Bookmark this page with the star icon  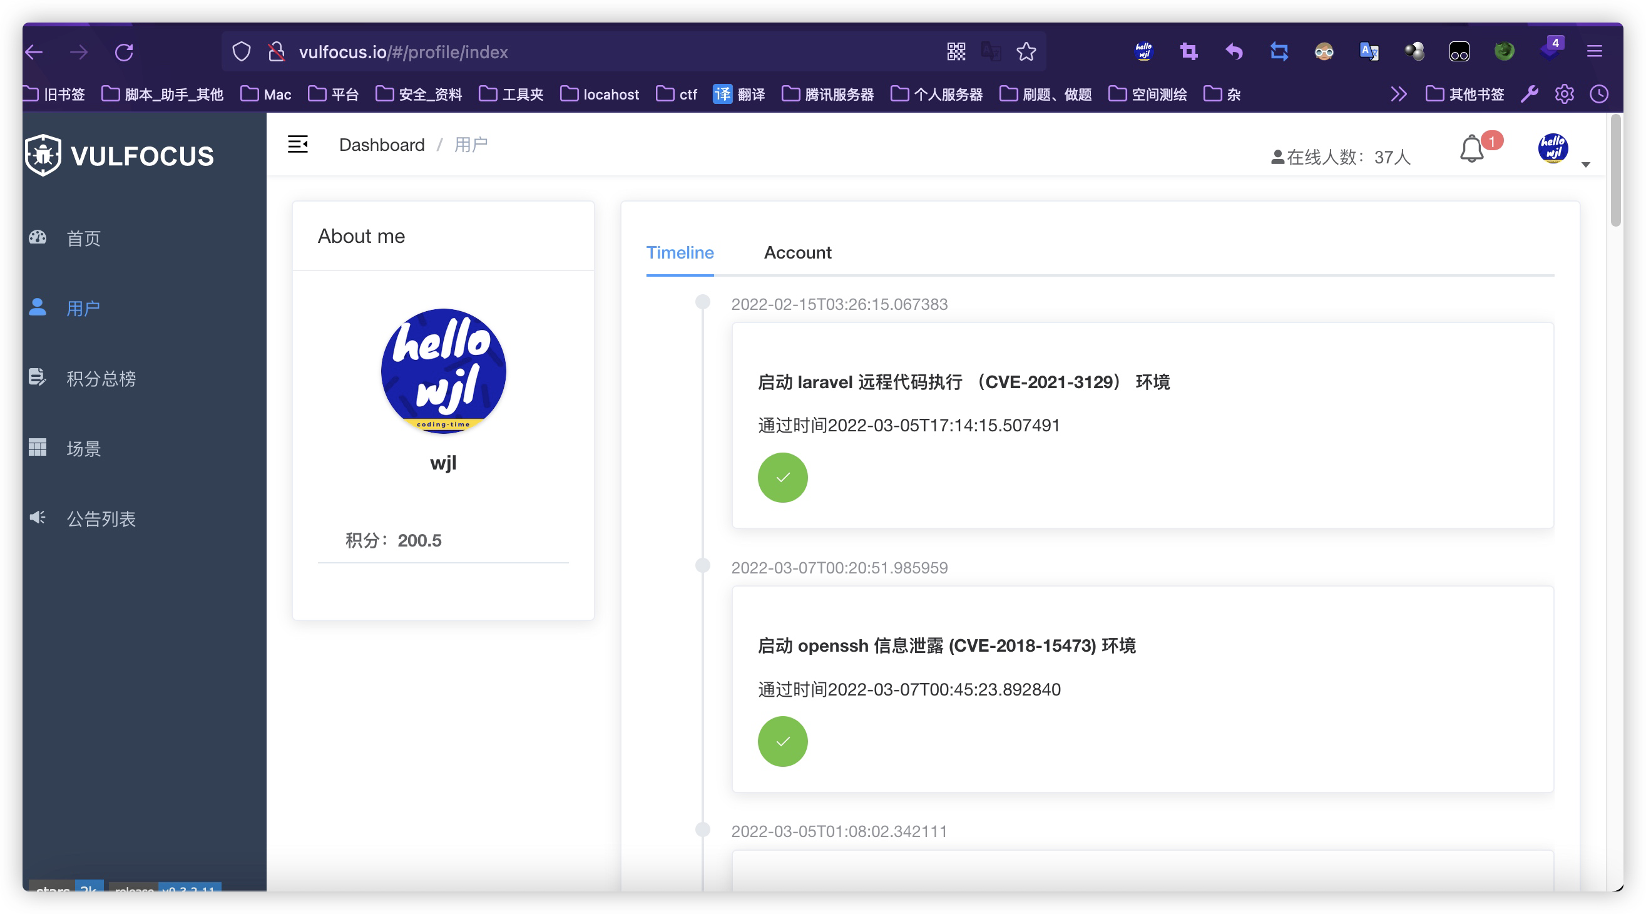point(1026,52)
